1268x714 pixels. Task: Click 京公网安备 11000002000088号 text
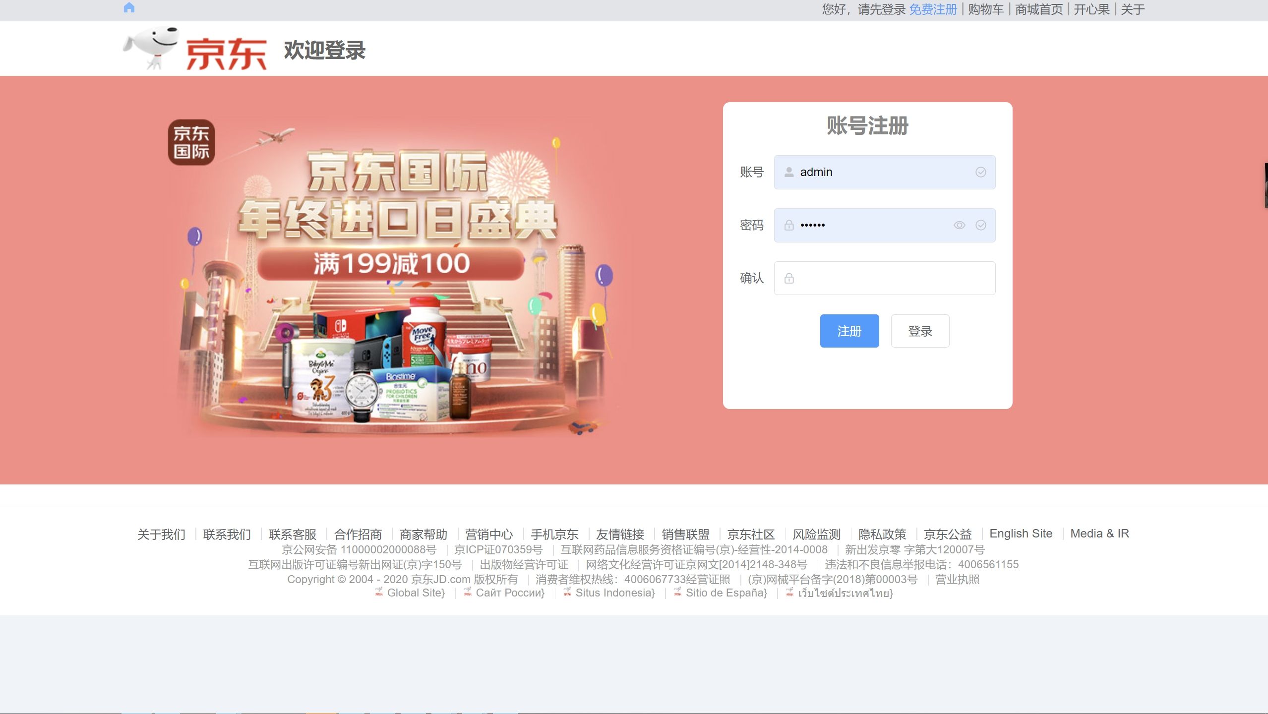[x=359, y=549]
